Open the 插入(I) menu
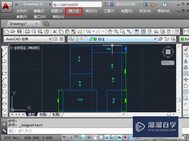 click(74, 11)
